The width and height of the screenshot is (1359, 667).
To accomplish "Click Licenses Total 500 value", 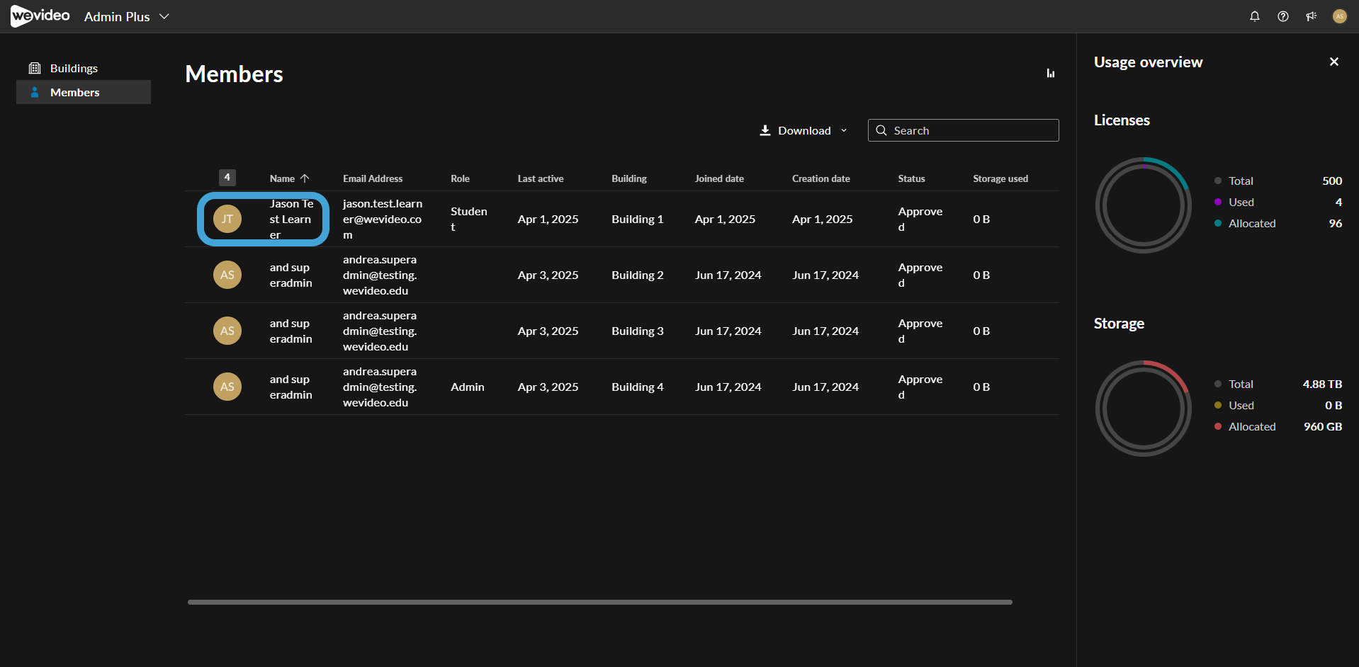I will (1332, 181).
